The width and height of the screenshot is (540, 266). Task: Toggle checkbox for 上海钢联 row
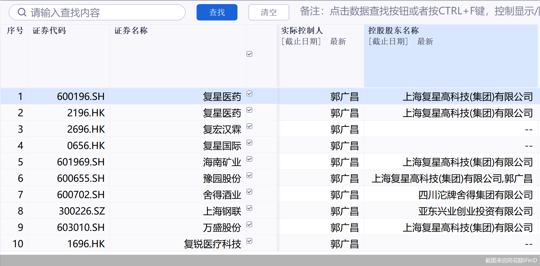[x=249, y=208]
